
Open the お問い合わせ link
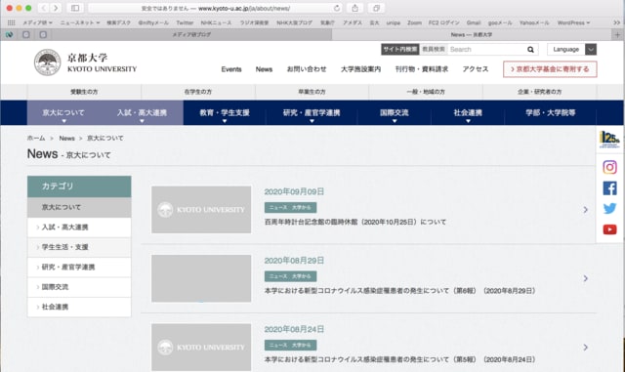point(307,69)
